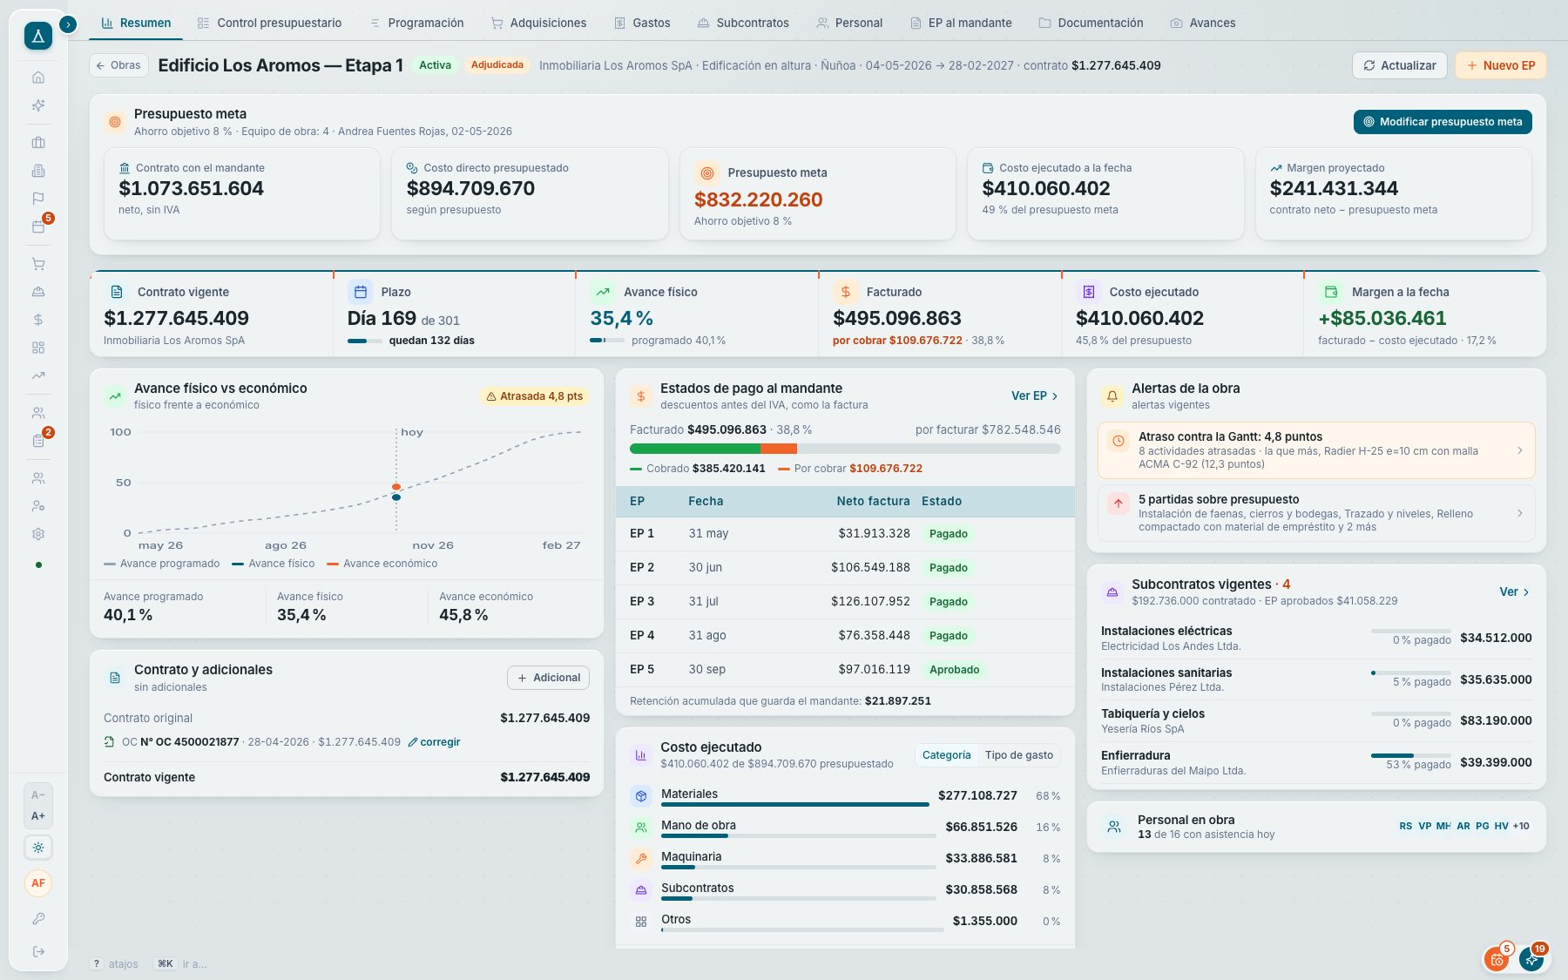Toggle the light/dark theme sun button
Screen dimensions: 1568x980
pyautogui.click(x=38, y=848)
